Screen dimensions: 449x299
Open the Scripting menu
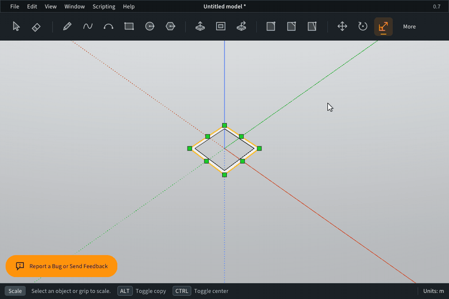tap(104, 6)
